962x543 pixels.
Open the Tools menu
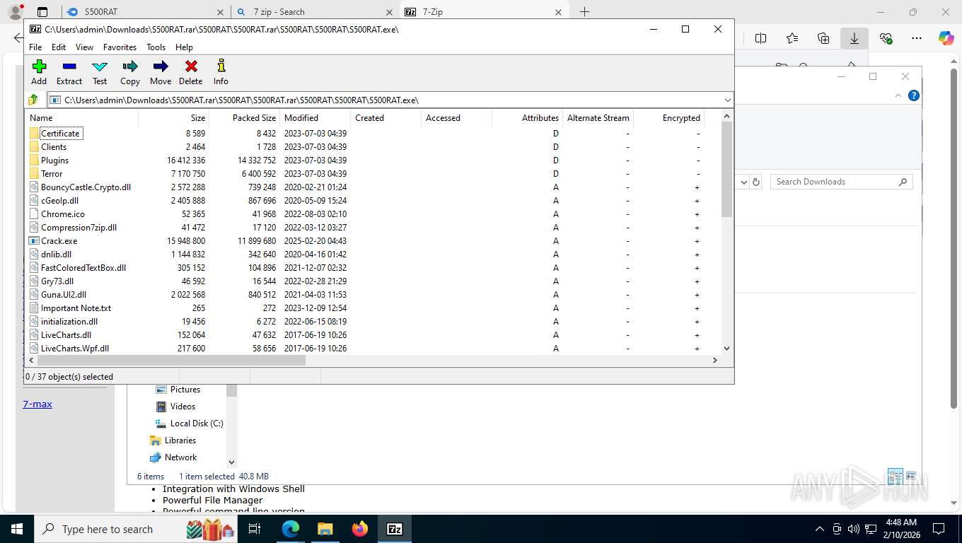click(156, 47)
